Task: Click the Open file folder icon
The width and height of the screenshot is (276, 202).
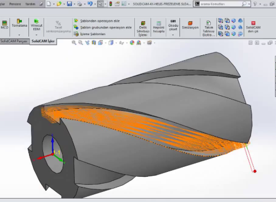Action: pyautogui.click(x=59, y=4)
